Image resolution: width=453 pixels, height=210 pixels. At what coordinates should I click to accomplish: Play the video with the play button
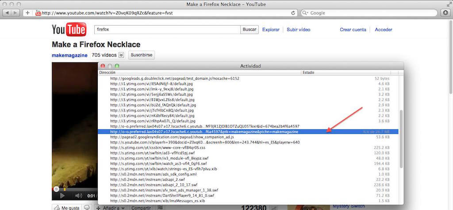[x=62, y=196]
